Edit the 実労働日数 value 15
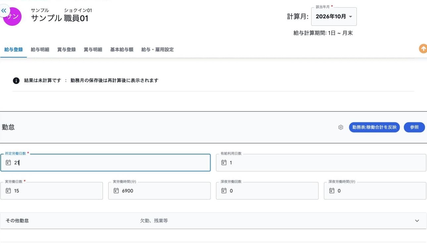427x248 pixels. (17, 191)
